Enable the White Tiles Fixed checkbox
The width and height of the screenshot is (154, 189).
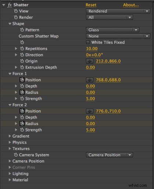point(88,42)
